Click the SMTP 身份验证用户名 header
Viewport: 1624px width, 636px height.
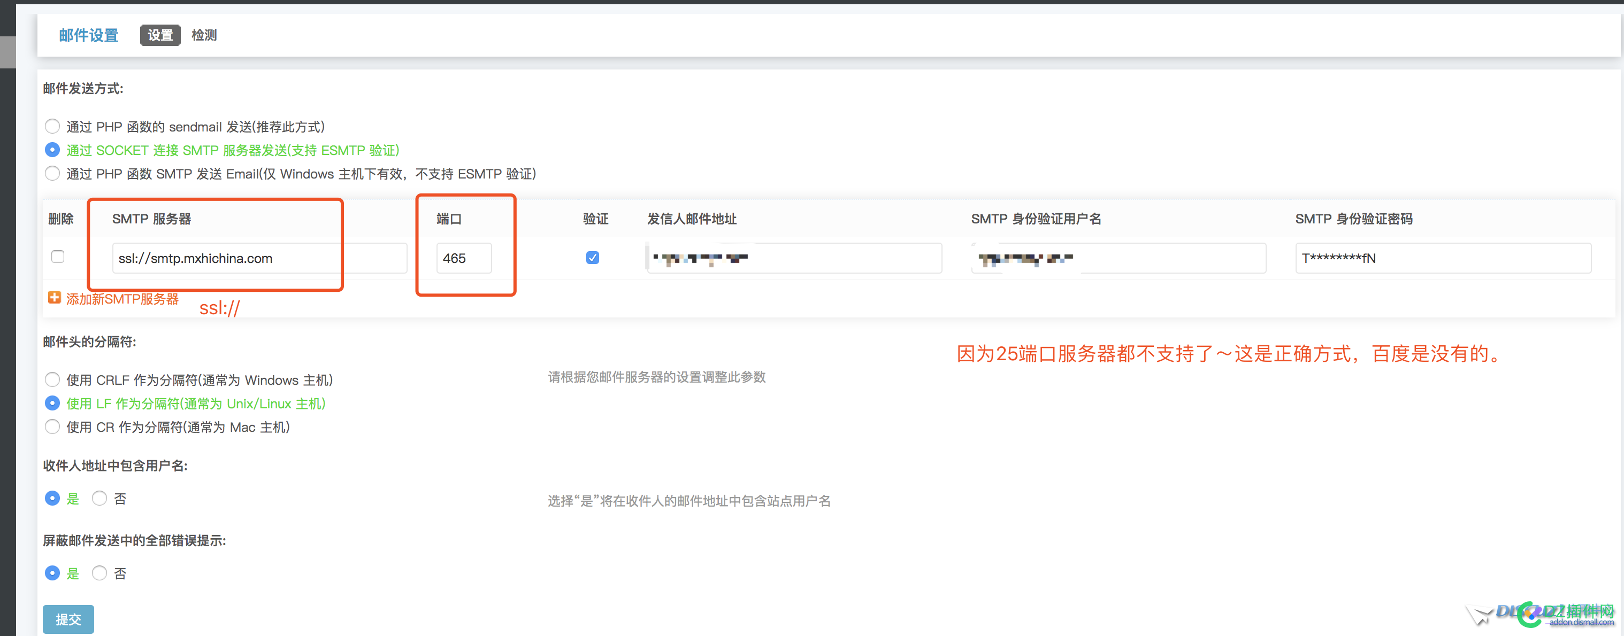[x=1037, y=219]
